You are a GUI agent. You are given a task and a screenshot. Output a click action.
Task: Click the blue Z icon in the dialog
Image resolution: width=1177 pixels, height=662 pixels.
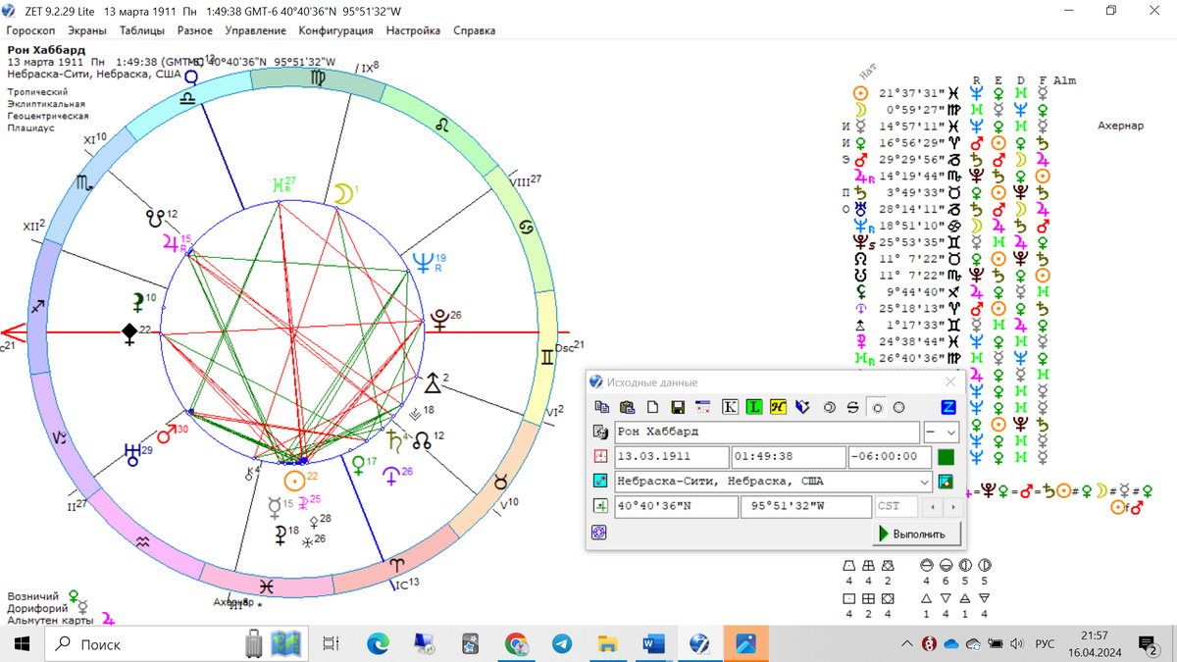pos(948,407)
